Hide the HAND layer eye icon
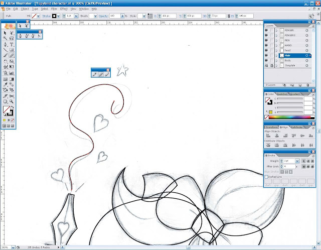This screenshot has height=250, width=321. [x=266, y=45]
